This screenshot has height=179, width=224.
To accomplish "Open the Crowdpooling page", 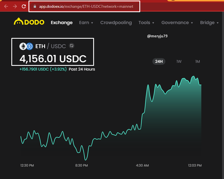I will 116,23.
